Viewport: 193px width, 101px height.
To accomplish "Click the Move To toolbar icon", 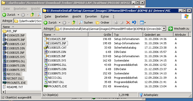I will pyautogui.click(x=116, y=23).
